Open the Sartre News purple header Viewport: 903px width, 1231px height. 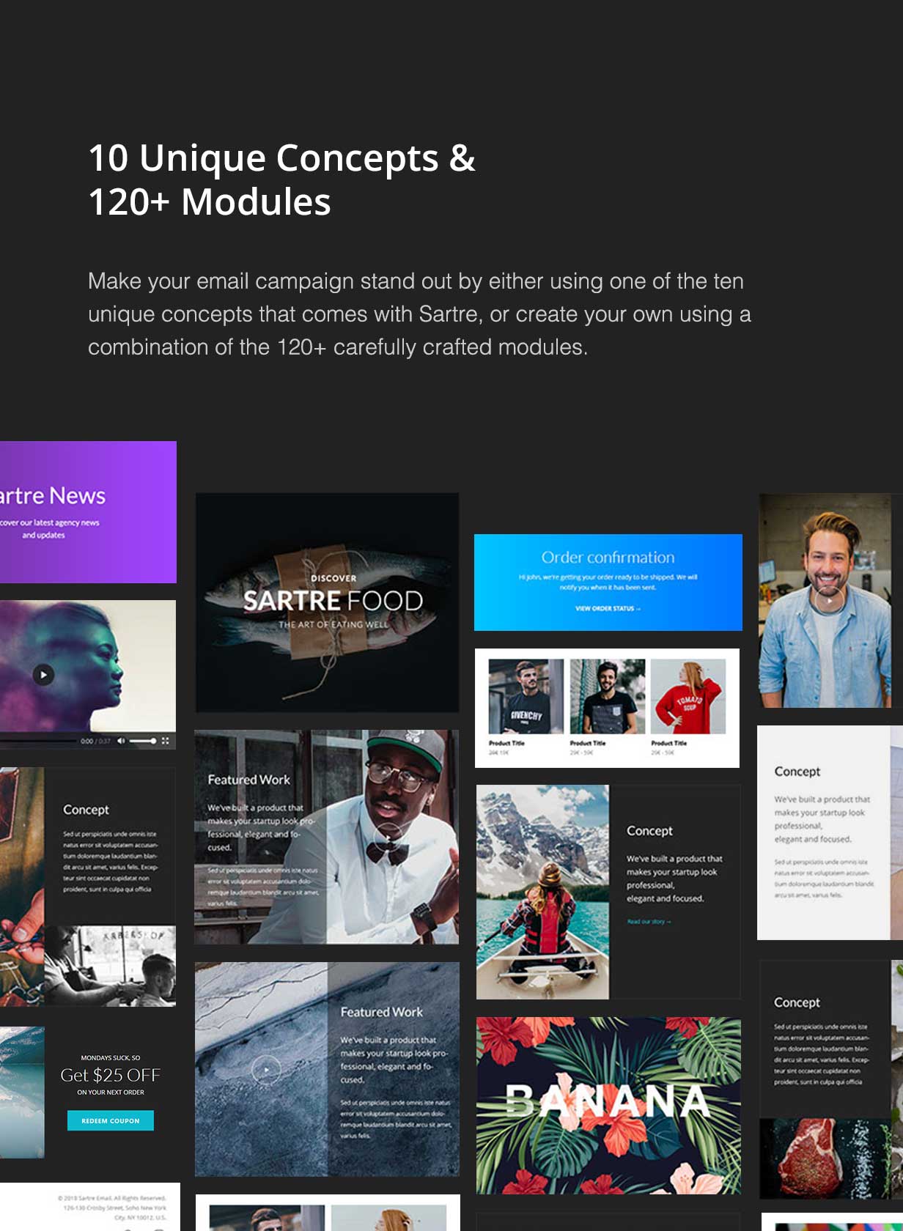point(88,512)
